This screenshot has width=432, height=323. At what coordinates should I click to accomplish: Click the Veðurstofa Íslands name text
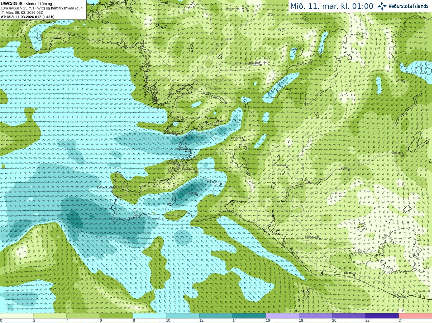pos(408,6)
